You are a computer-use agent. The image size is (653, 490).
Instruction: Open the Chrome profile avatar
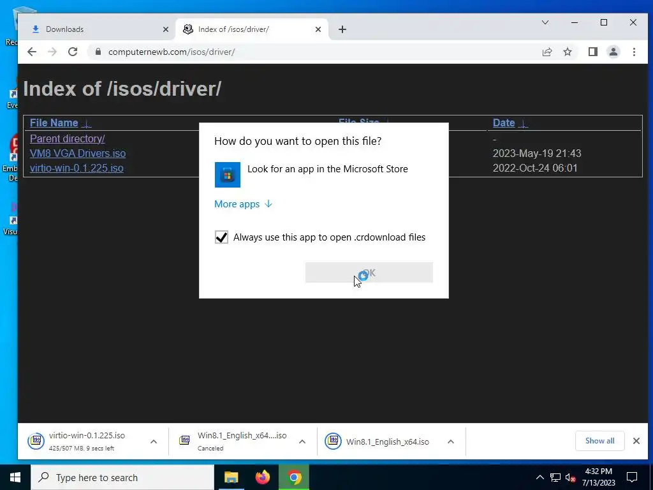[x=613, y=52]
